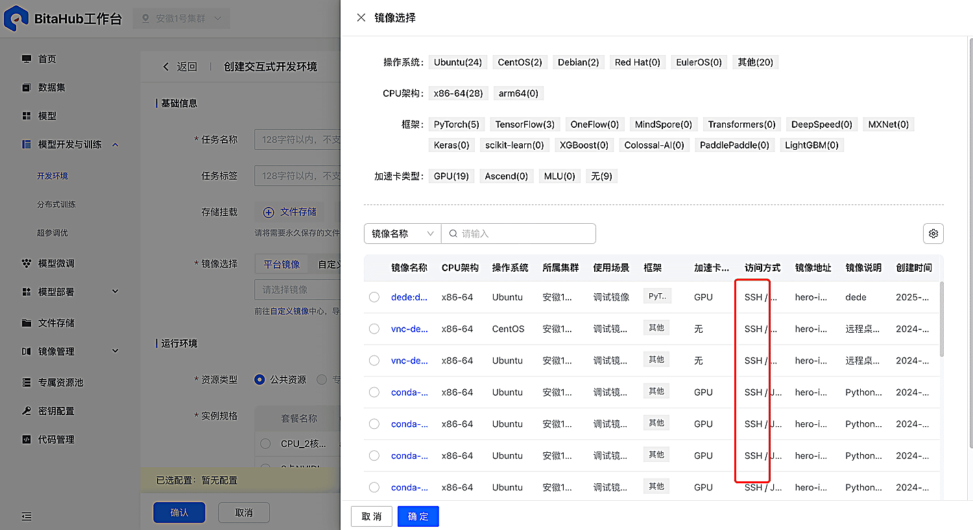Click the location pin icon beside 安徽1号集群
The height and width of the screenshot is (530, 973).
[145, 19]
